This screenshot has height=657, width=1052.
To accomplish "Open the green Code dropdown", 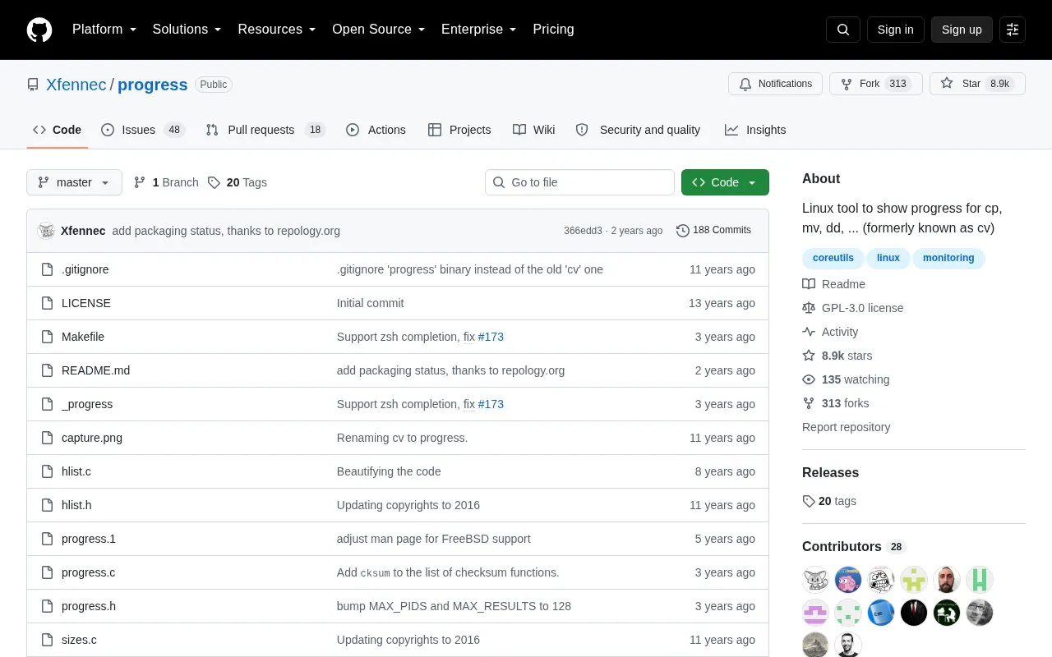I will tap(725, 182).
